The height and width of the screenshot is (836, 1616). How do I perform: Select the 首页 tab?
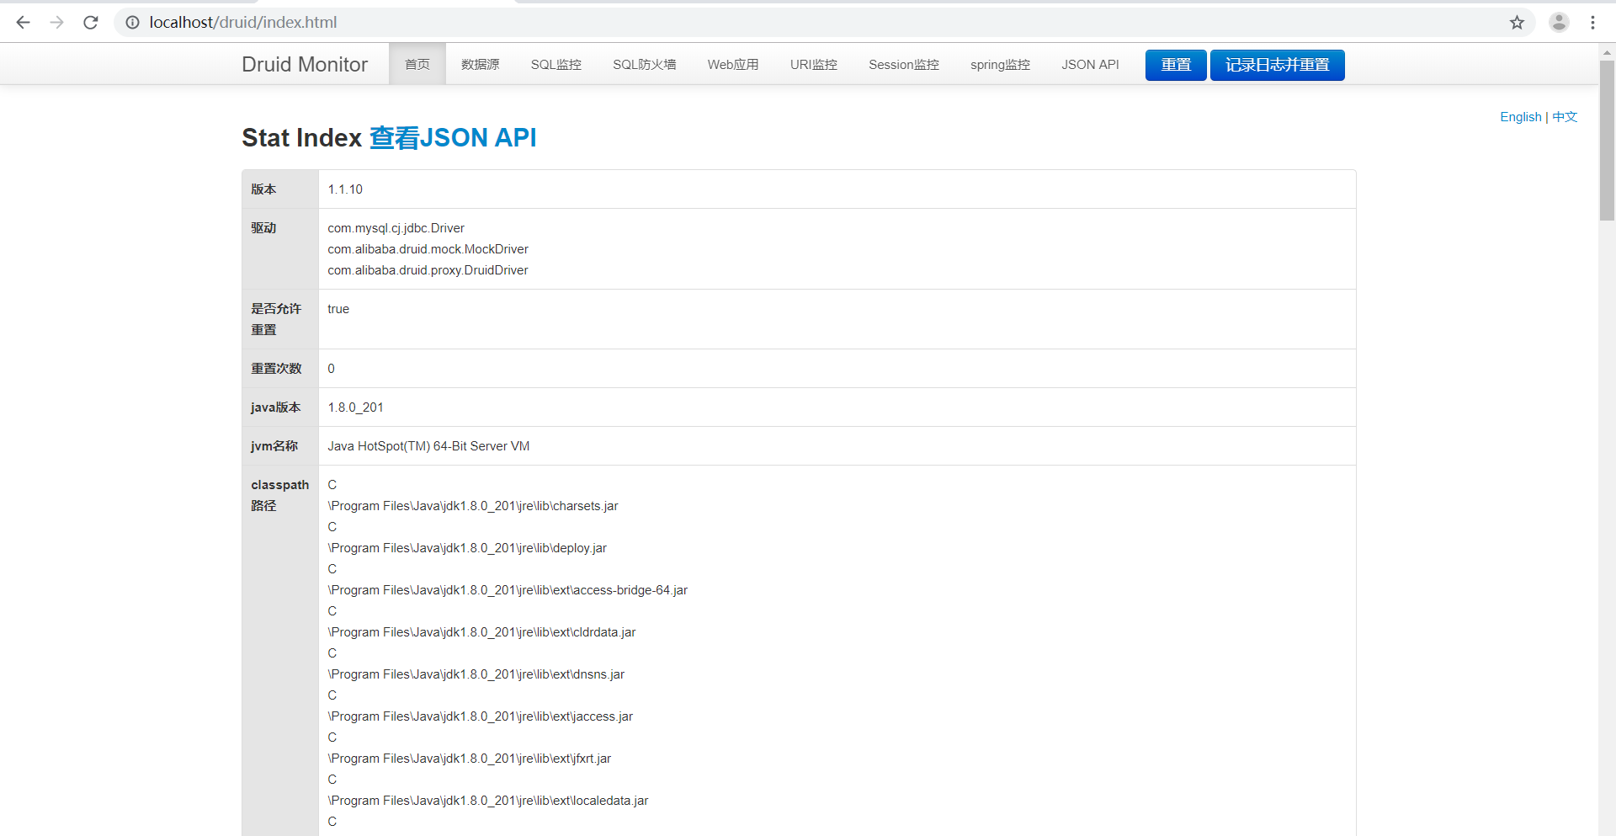pyautogui.click(x=417, y=65)
